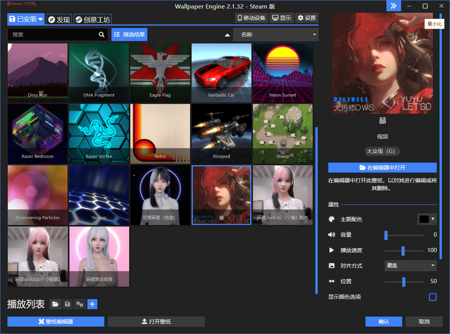Open the 对齐方式 覆盖 dropdown
Viewport: 450px width, 334px height.
click(x=410, y=266)
